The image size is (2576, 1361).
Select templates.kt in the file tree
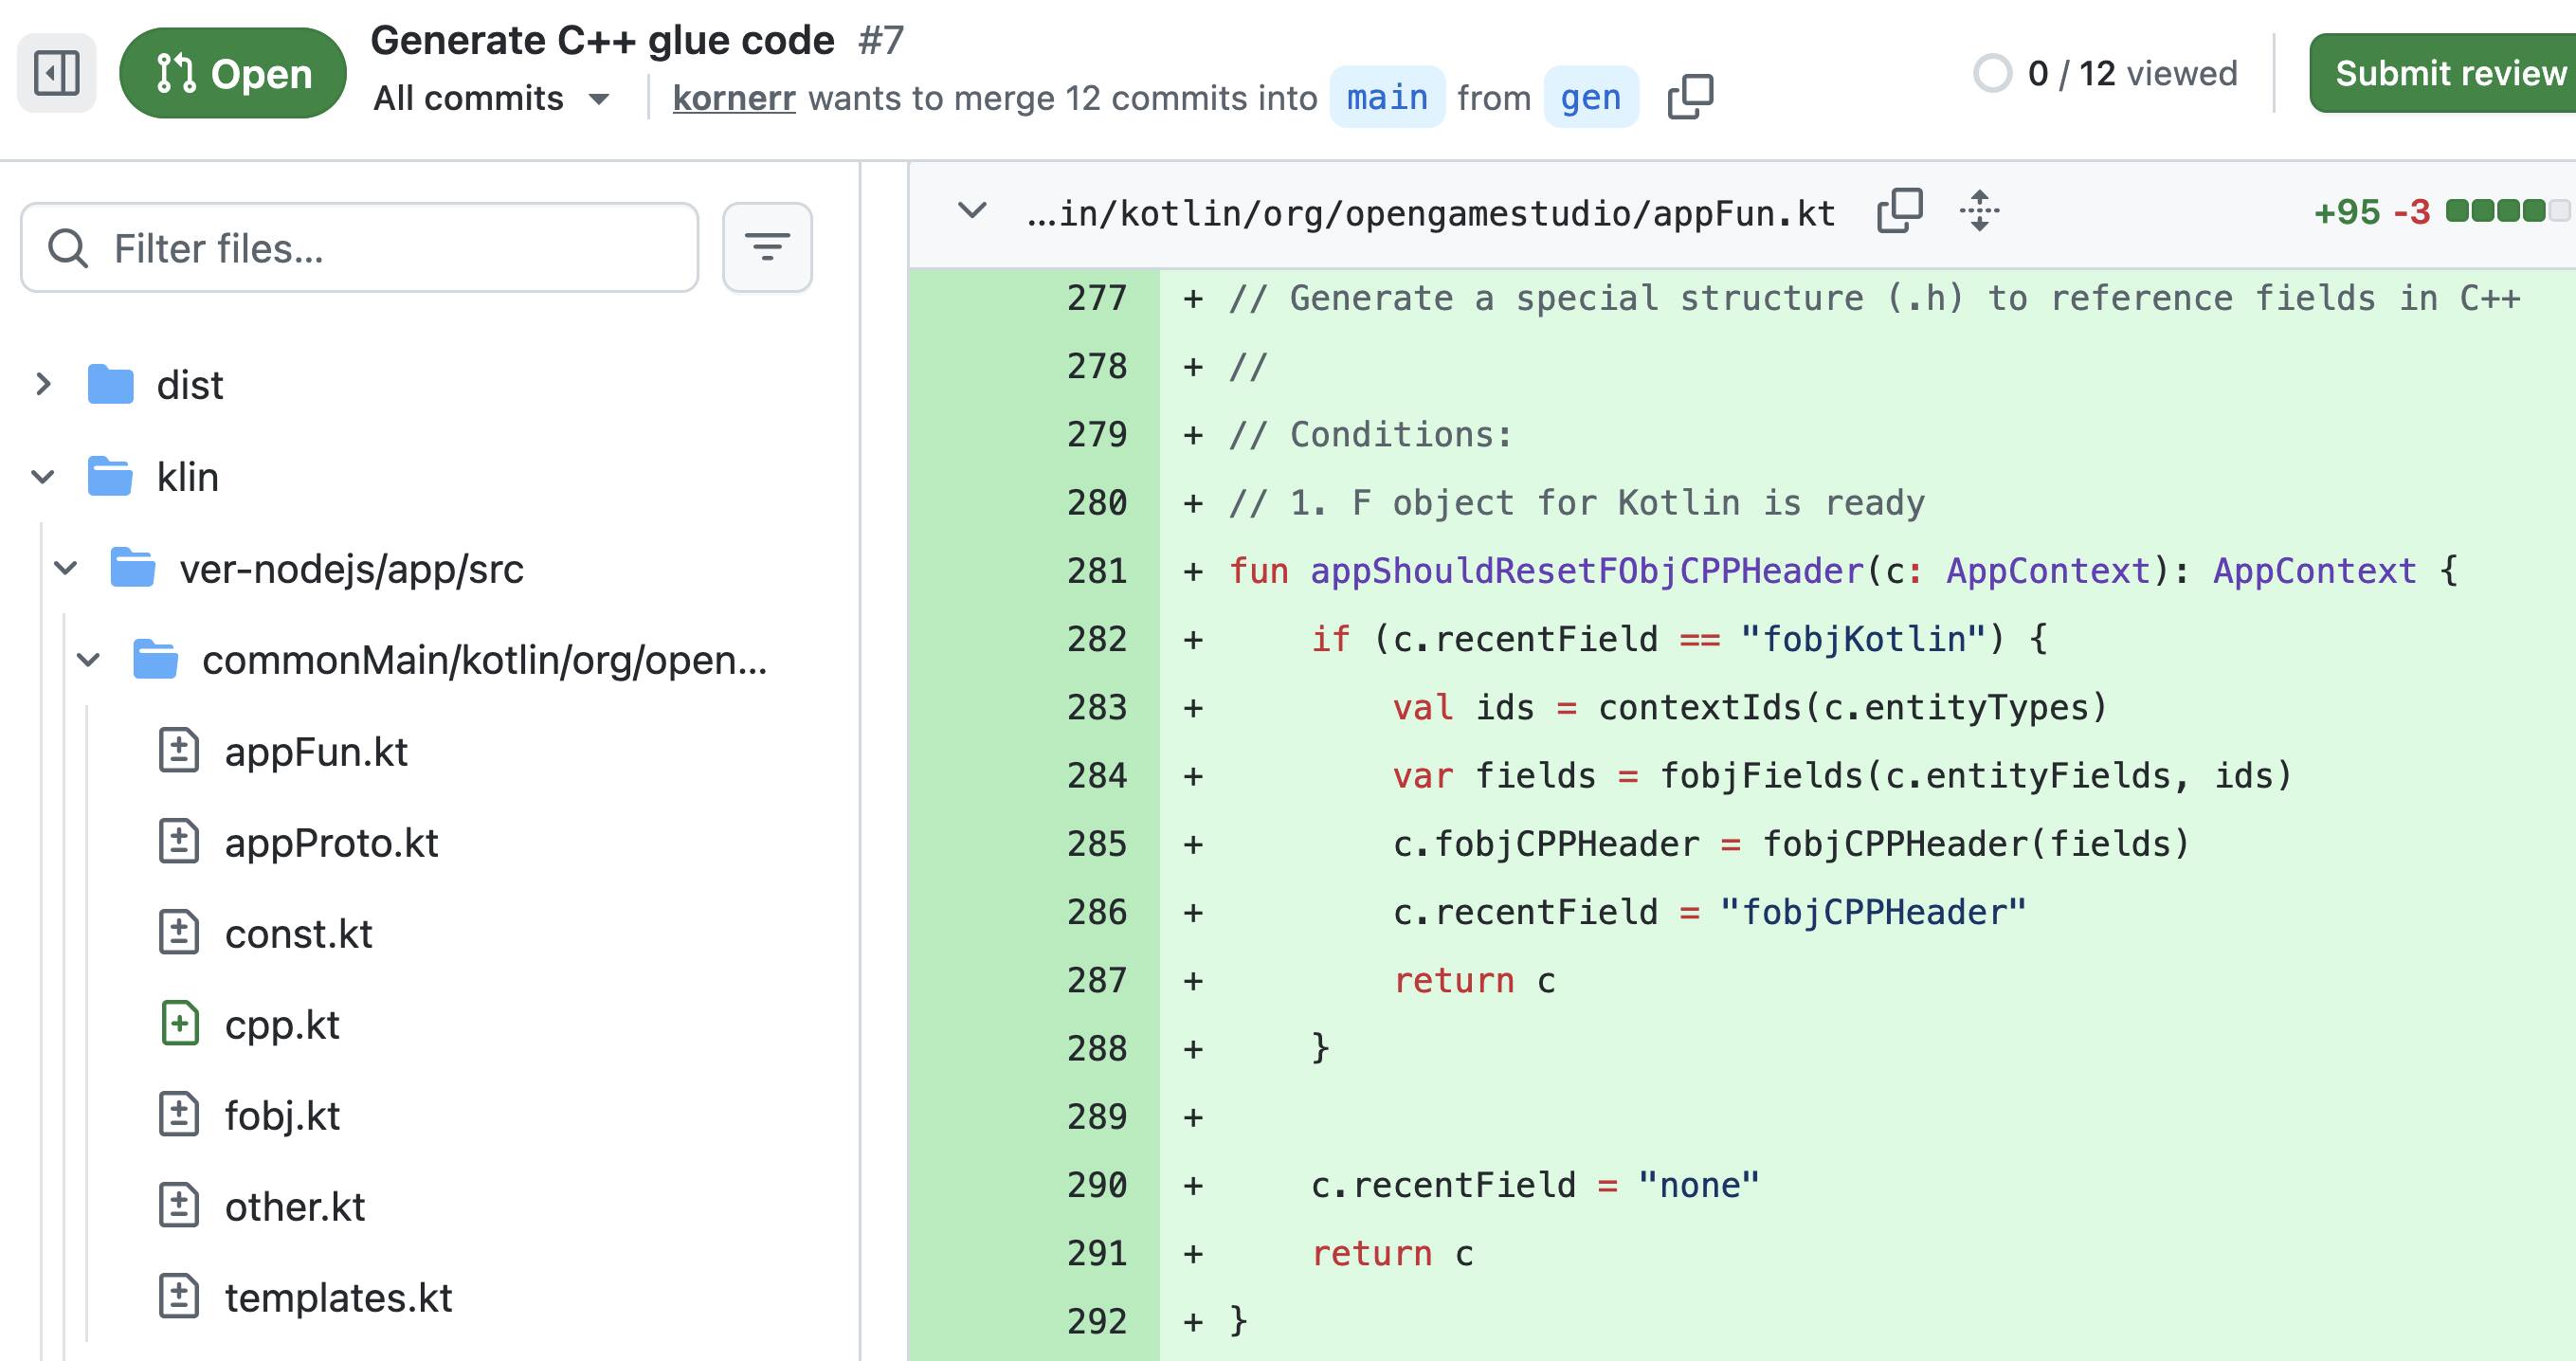coord(338,1298)
